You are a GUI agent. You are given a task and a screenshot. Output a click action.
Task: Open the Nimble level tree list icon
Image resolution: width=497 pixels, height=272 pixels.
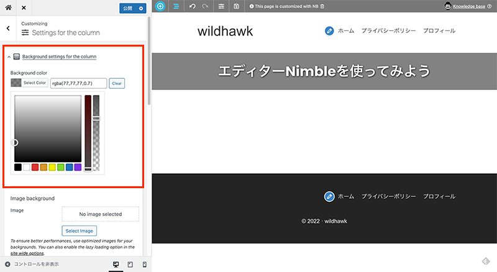pos(176,6)
